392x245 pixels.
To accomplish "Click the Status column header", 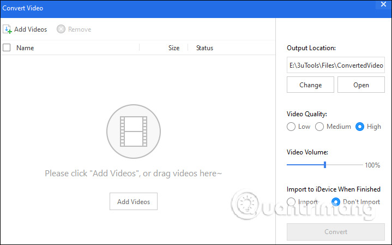I will coord(204,48).
